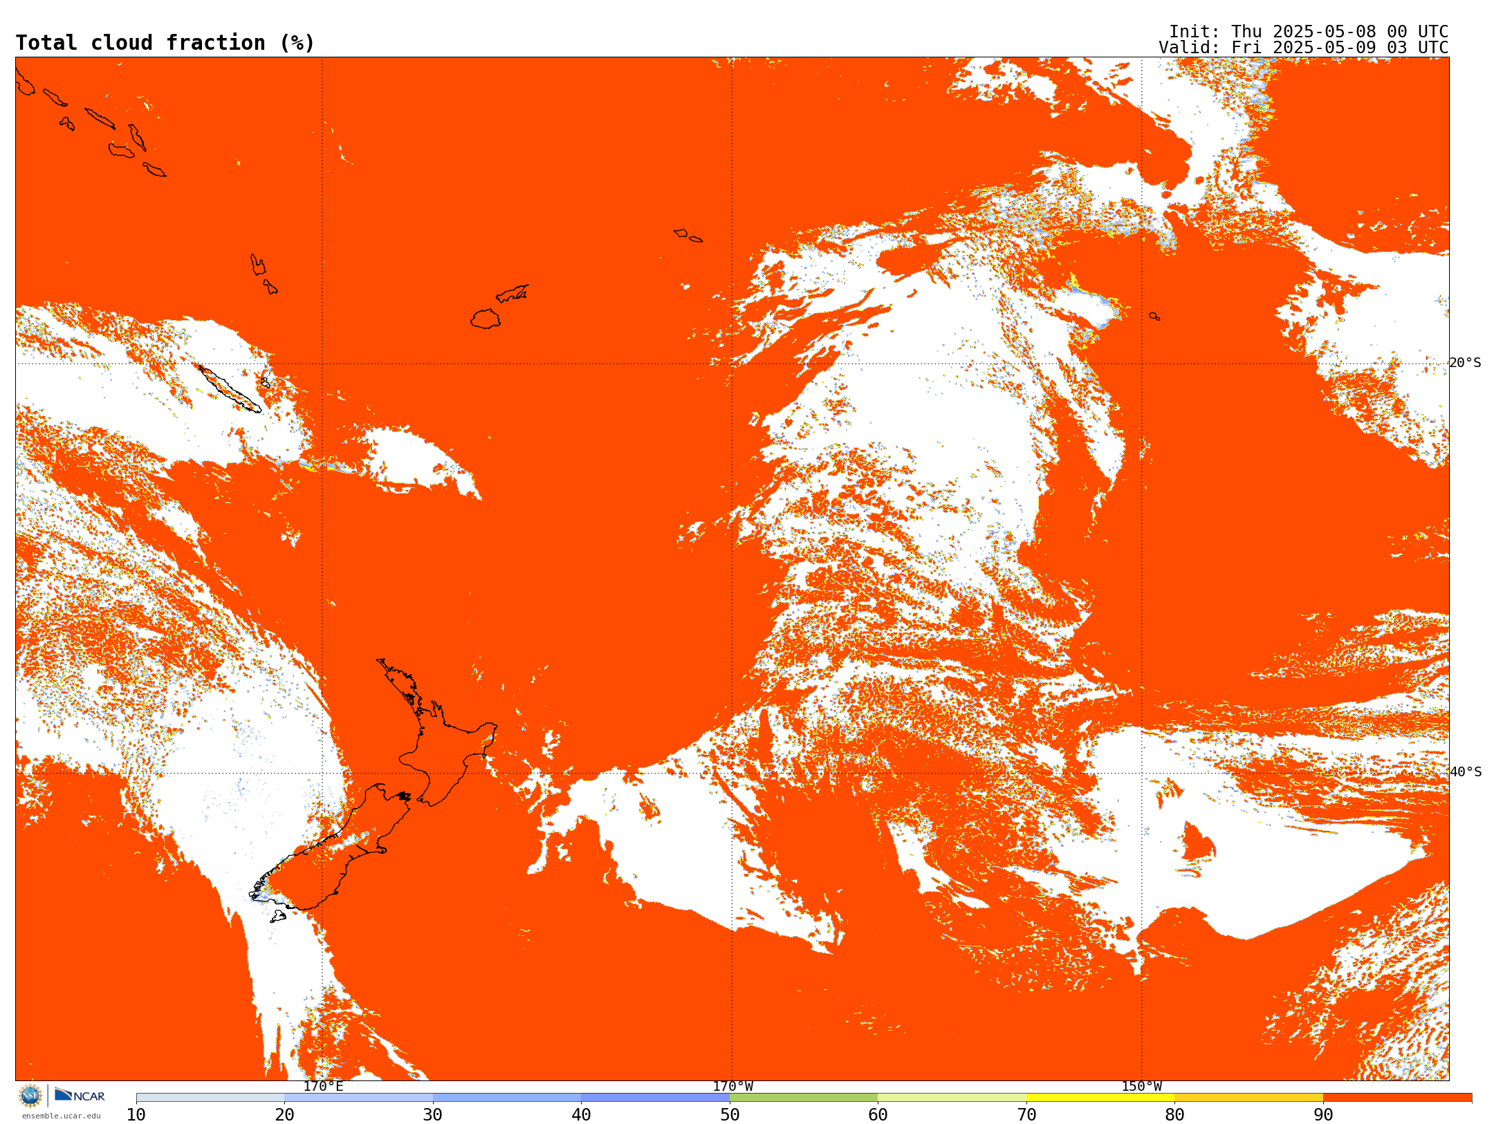The height and width of the screenshot is (1124, 1494).
Task: Click the 40°S latitude label
Action: 1466,772
